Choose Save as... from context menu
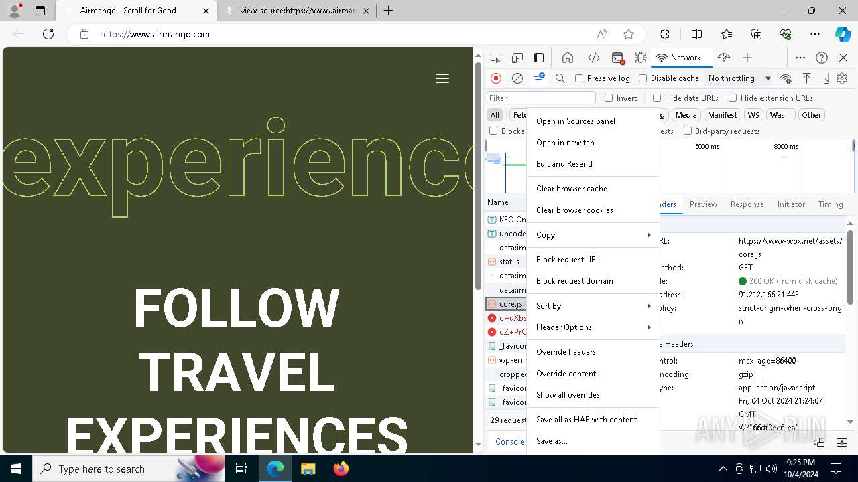Viewport: 858px width, 482px height. [x=593, y=441]
